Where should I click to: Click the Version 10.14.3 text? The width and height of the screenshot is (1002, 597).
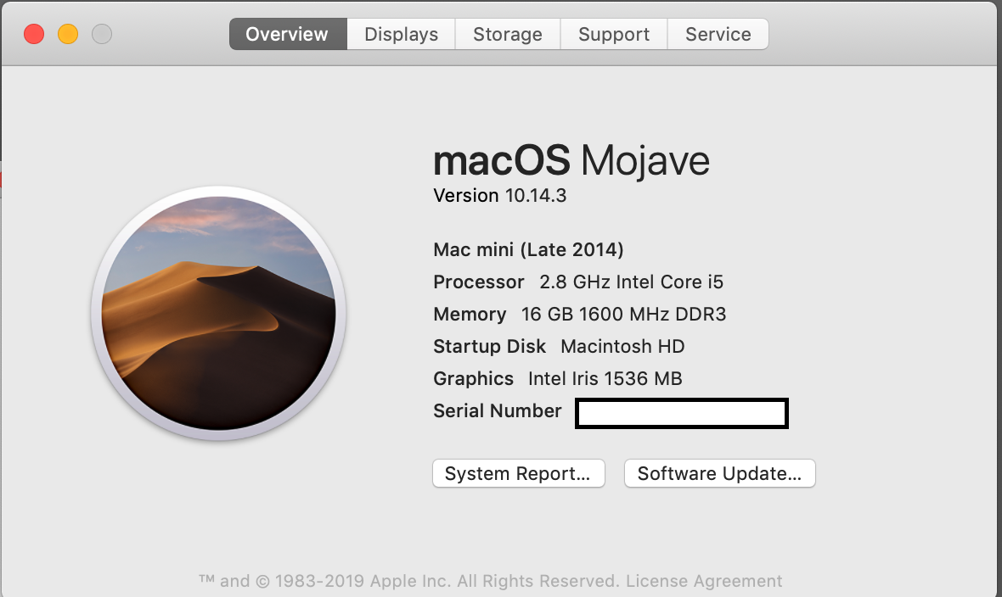coord(499,195)
